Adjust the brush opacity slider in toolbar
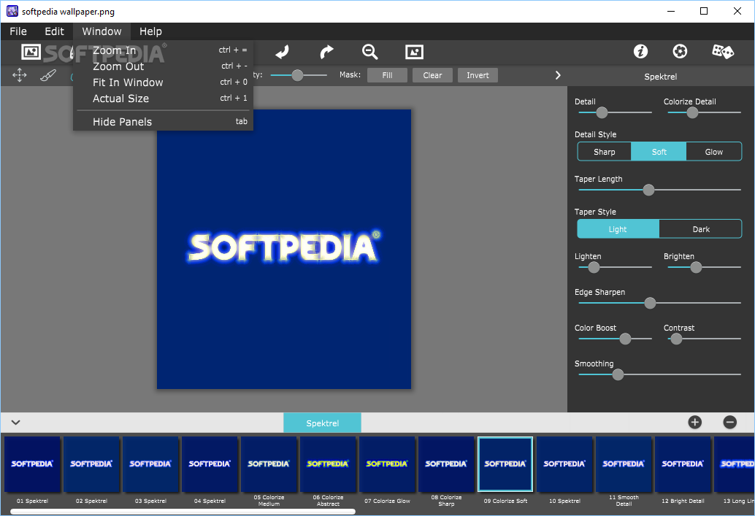 point(298,75)
